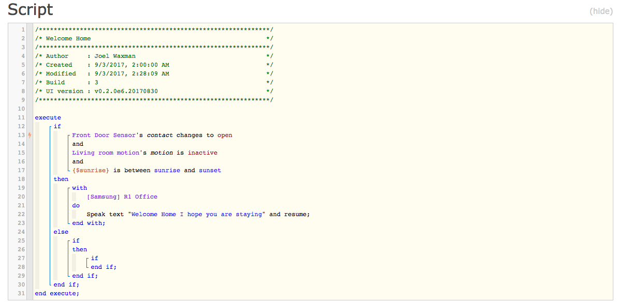Click "end if;" on line 30
This screenshot has width=618, height=303.
pyautogui.click(x=67, y=285)
